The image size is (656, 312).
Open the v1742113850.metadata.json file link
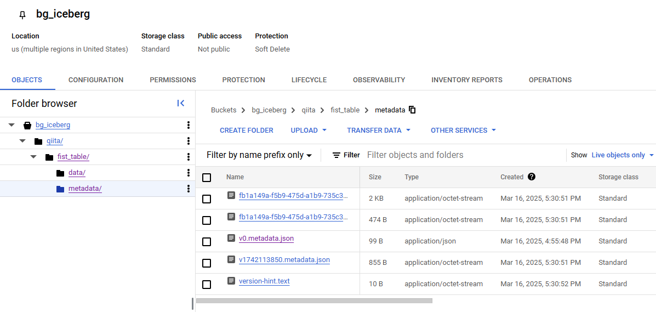point(284,260)
